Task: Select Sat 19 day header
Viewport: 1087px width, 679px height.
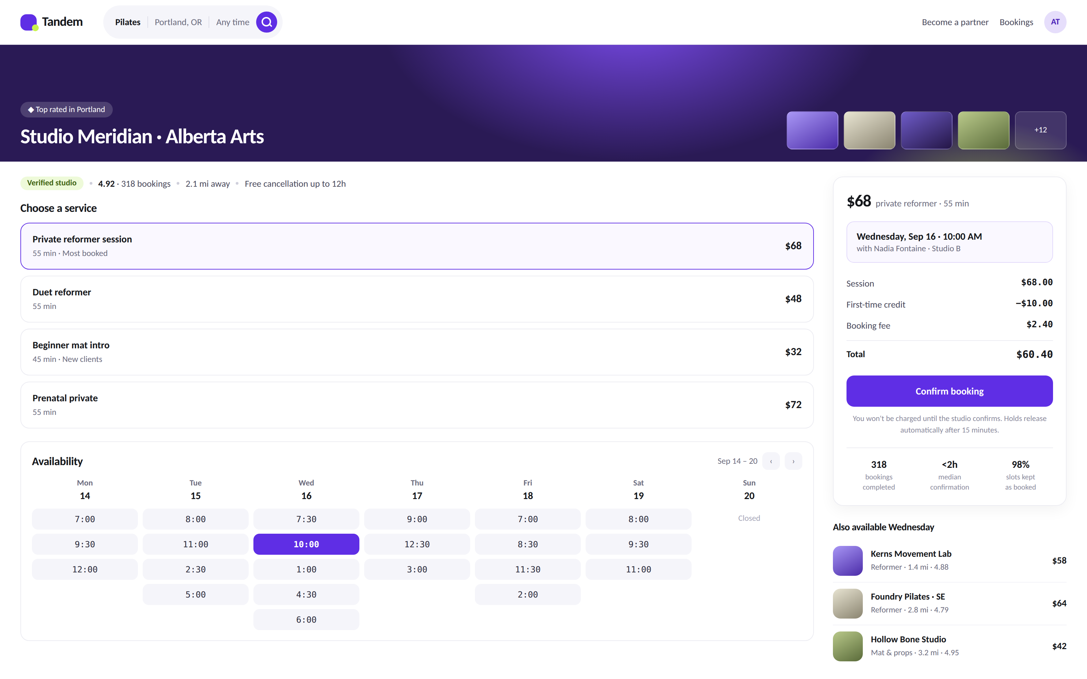Action: pos(638,490)
